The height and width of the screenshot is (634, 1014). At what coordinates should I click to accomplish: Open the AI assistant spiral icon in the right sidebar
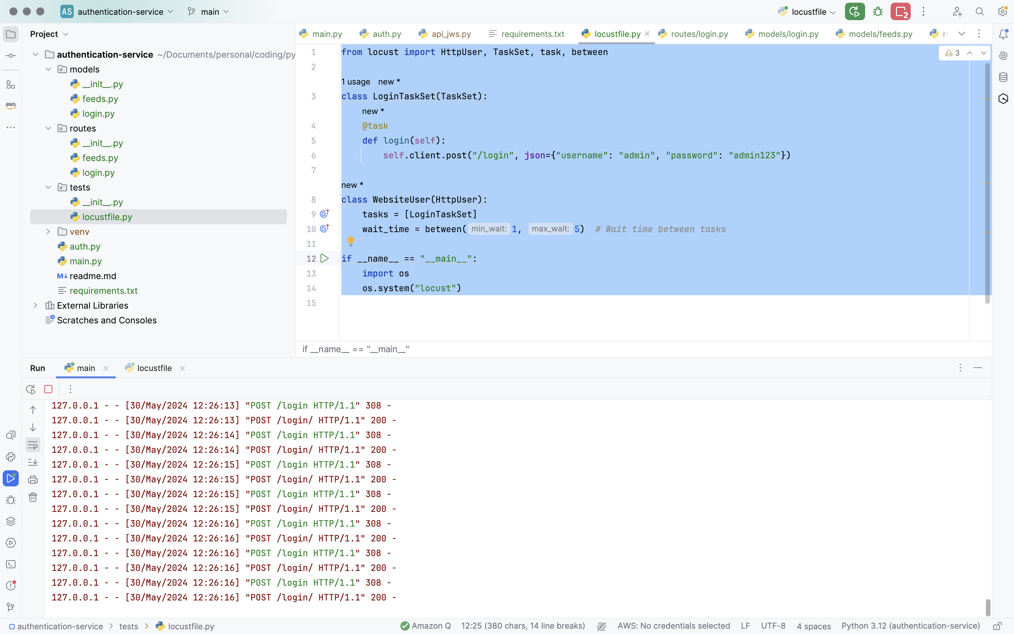point(1003,56)
